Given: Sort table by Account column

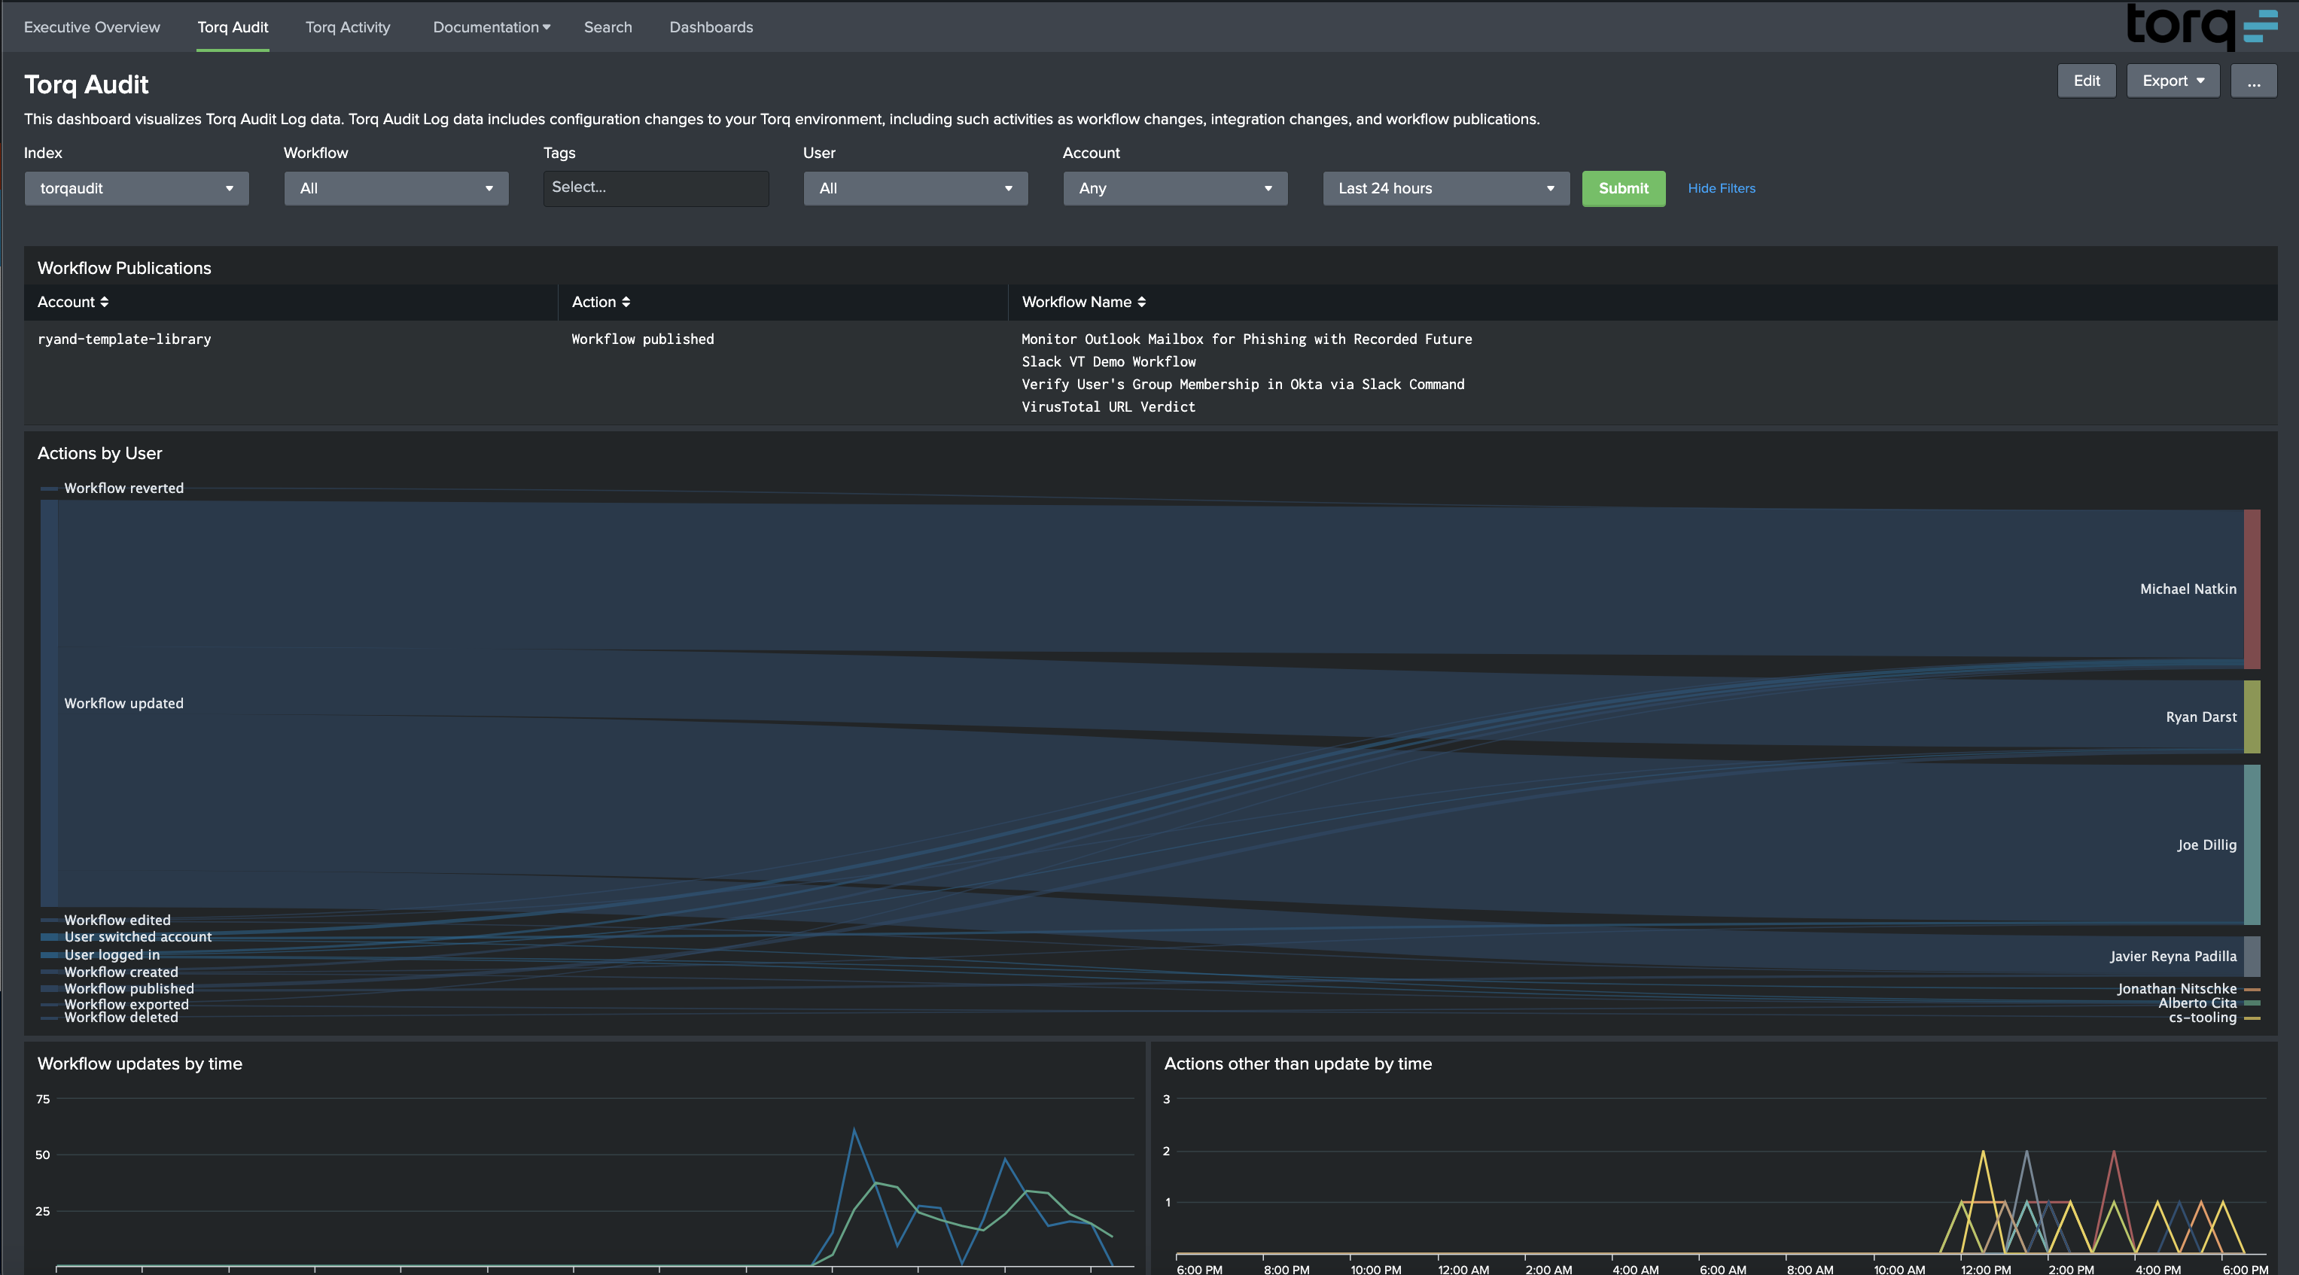Looking at the screenshot, I should click(72, 302).
